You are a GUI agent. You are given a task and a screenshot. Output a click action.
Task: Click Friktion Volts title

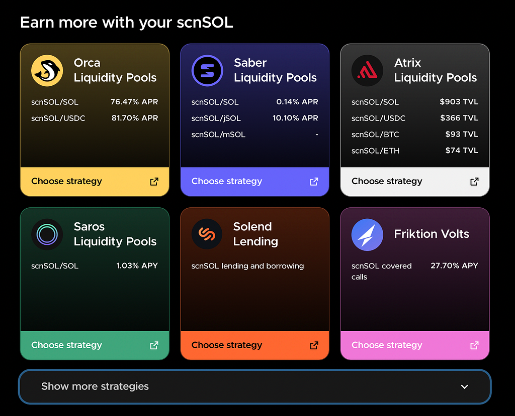pyautogui.click(x=432, y=234)
